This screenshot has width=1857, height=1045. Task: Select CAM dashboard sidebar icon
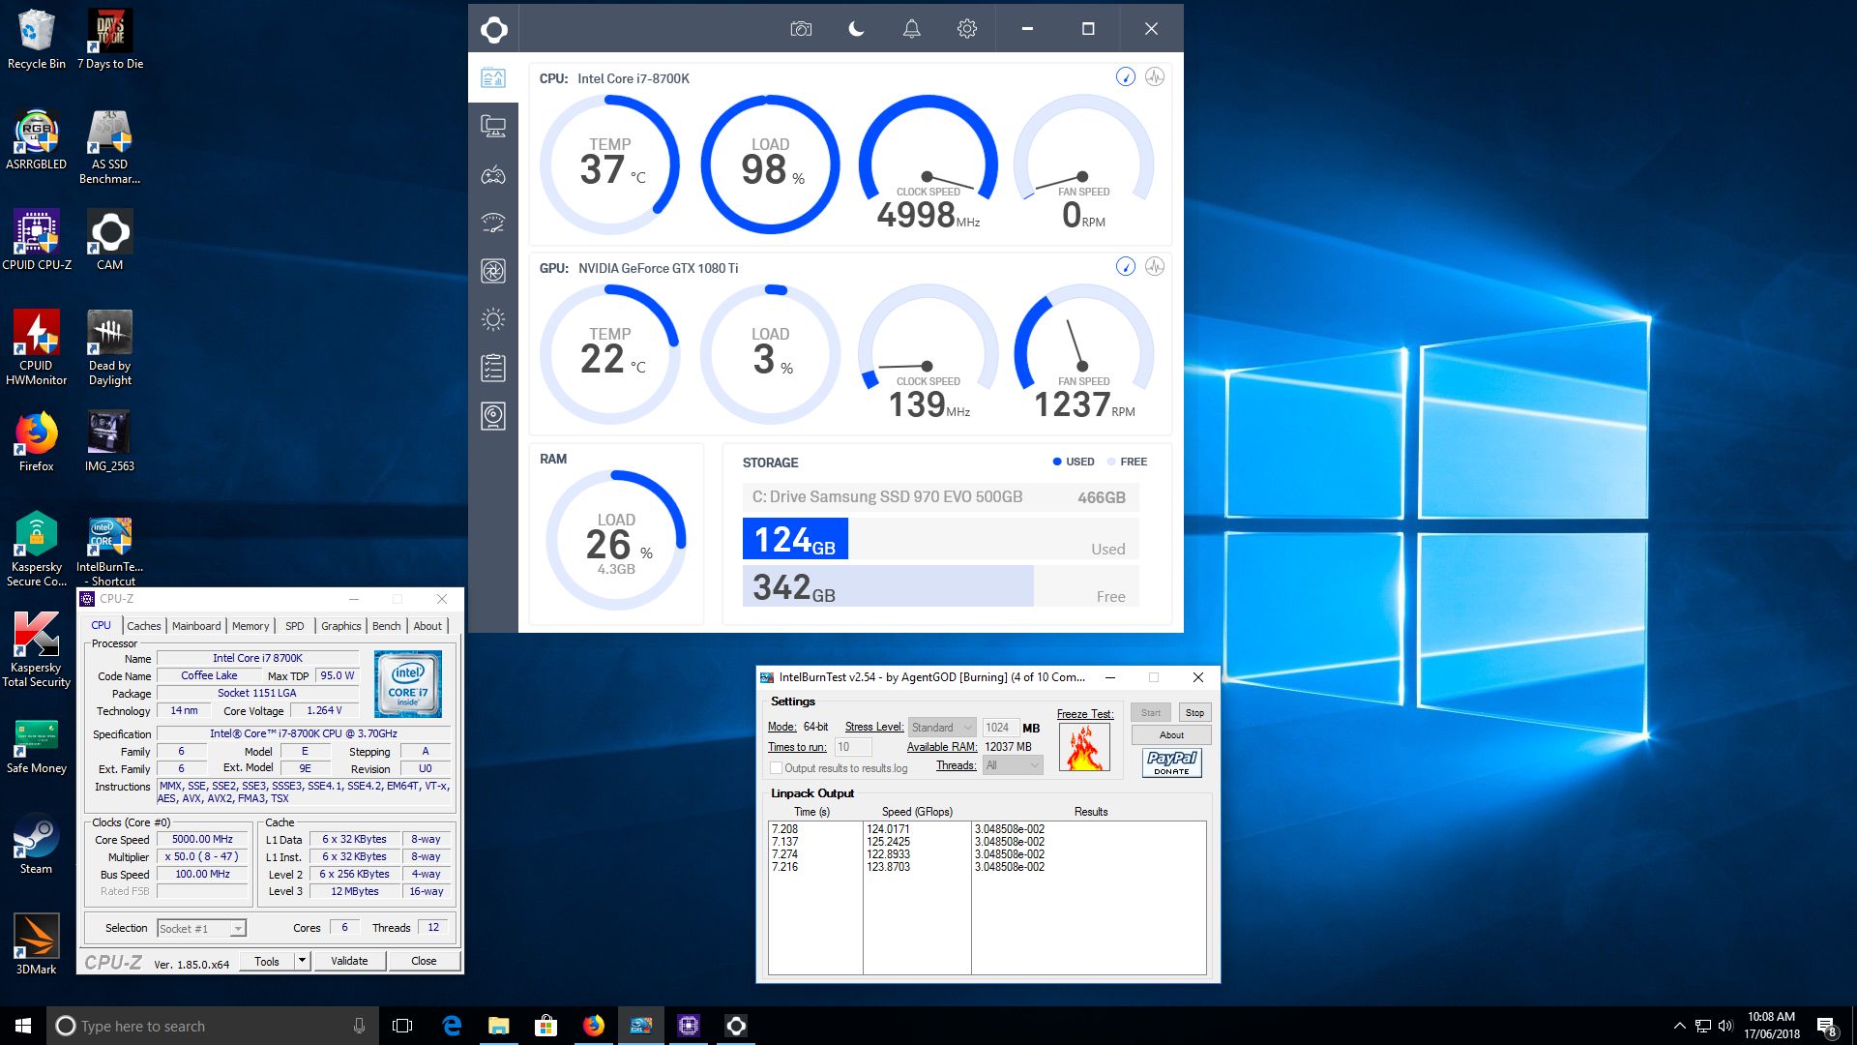493,77
